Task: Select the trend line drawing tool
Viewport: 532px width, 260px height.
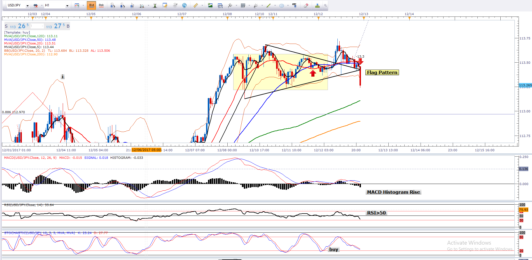Action: pos(269,5)
